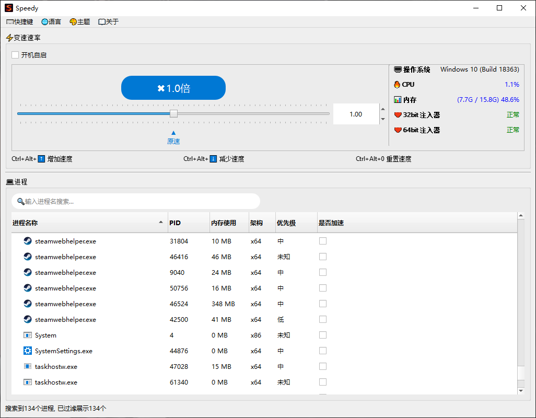Decrease speed value with the spinner down arrow
Viewport: 536px width, 418px height.
pos(382,119)
